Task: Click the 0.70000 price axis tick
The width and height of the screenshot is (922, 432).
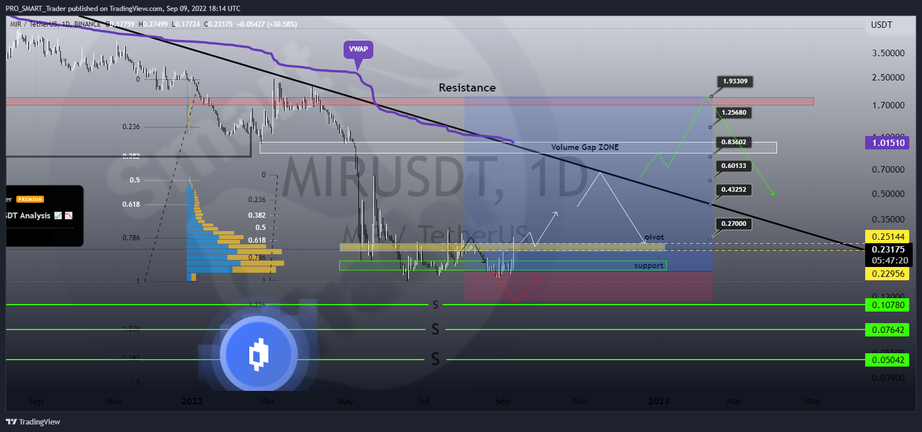Action: [x=888, y=170]
